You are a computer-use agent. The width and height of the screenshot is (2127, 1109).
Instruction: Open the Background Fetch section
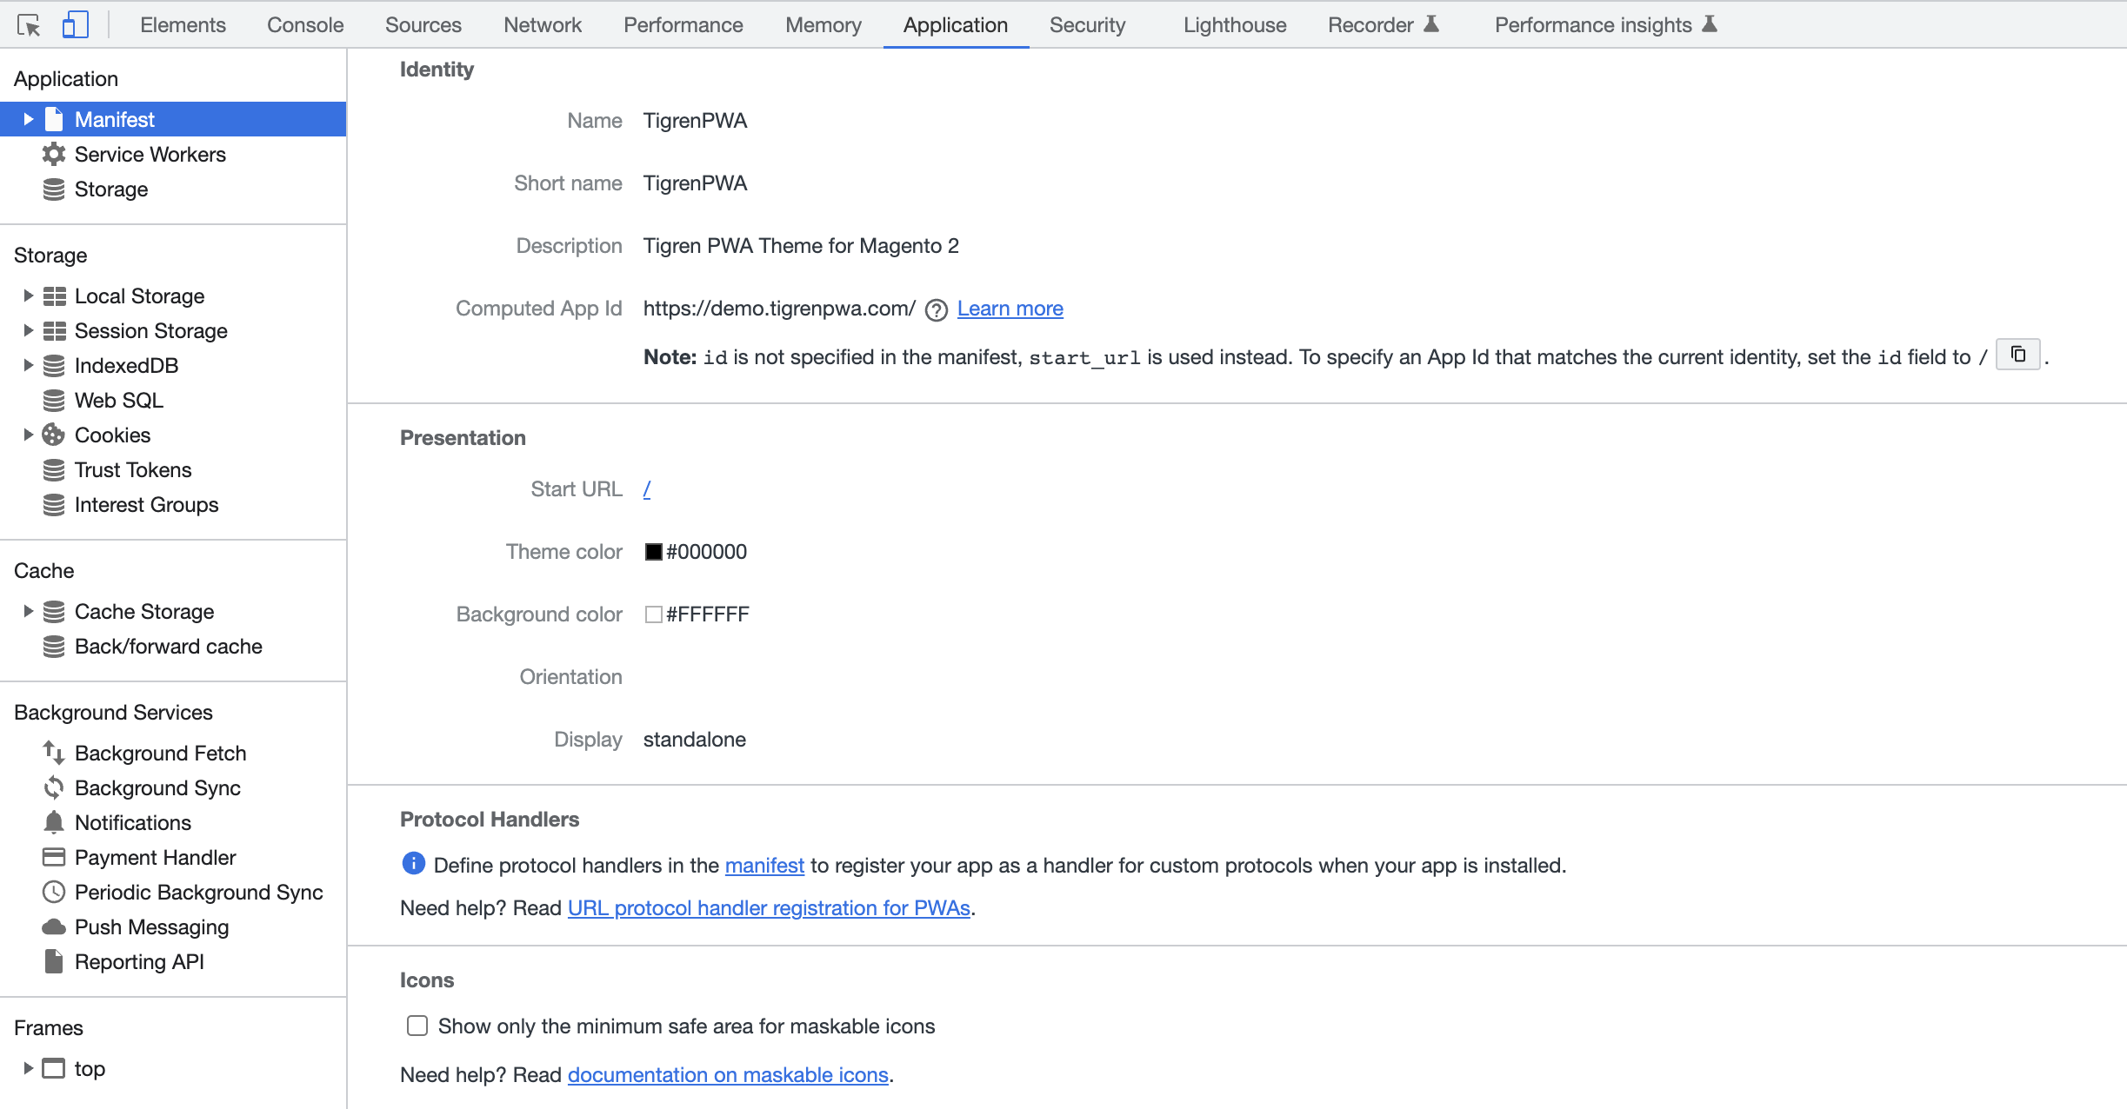tap(160, 753)
